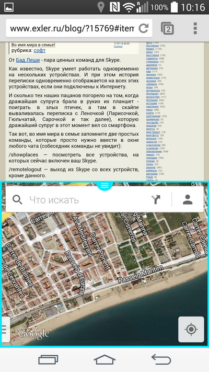Image resolution: width=209 pixels, height=372 pixels.
Task: Open the Maps account profile icon
Action: [188, 199]
